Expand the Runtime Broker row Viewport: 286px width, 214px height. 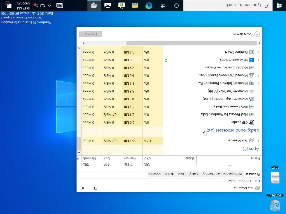(258, 52)
